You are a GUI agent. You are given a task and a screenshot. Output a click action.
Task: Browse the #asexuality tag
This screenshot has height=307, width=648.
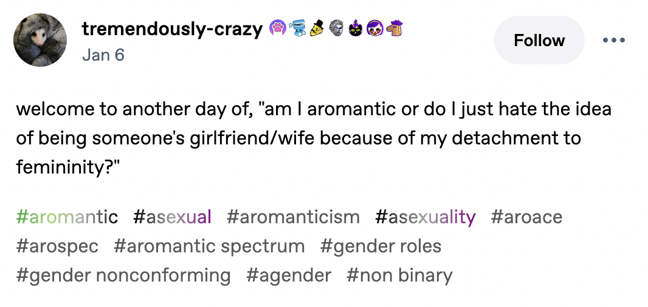tap(426, 217)
